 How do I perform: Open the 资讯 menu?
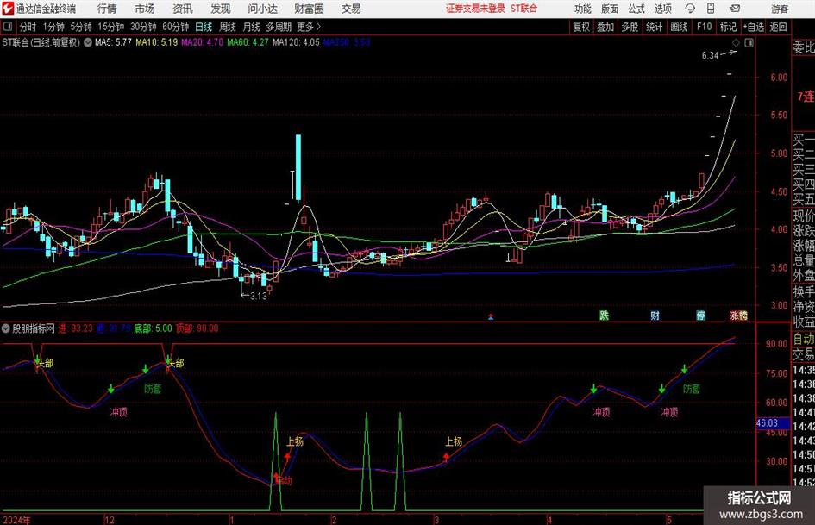183,9
